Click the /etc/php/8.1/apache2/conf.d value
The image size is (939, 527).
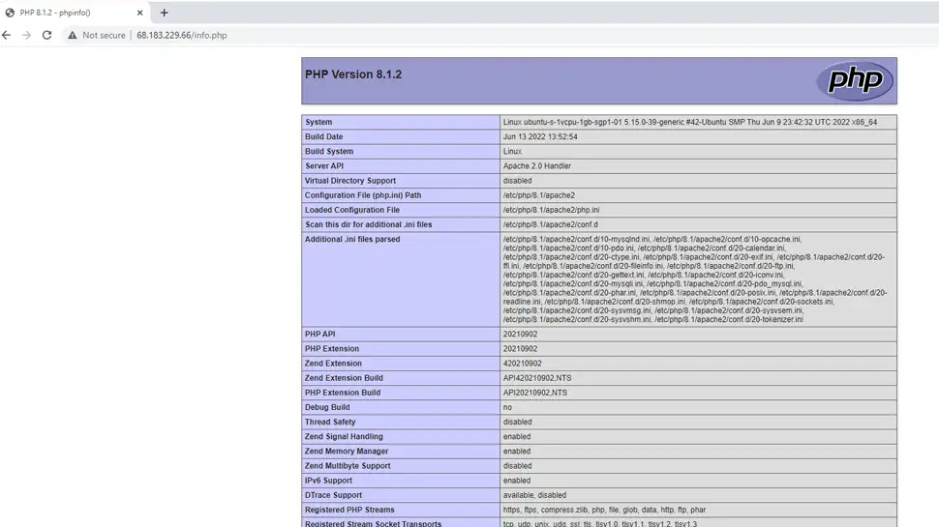(x=551, y=224)
